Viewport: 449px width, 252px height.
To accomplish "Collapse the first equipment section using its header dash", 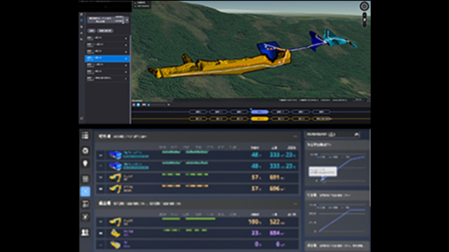I will (x=295, y=136).
